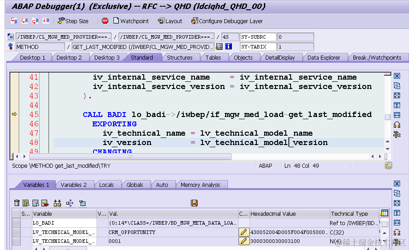Click the blue information icon

pyautogui.click(x=228, y=46)
